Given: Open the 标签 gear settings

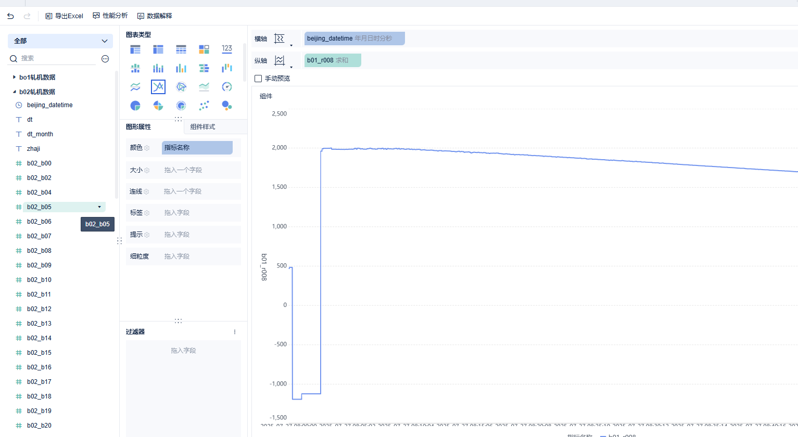Looking at the screenshot, I should [147, 213].
